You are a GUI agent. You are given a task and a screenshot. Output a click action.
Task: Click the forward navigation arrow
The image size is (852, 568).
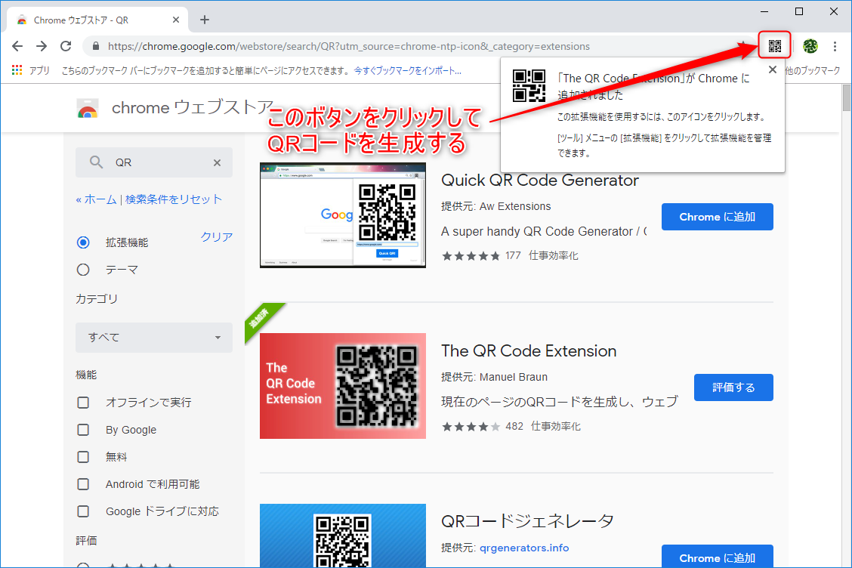coord(41,46)
